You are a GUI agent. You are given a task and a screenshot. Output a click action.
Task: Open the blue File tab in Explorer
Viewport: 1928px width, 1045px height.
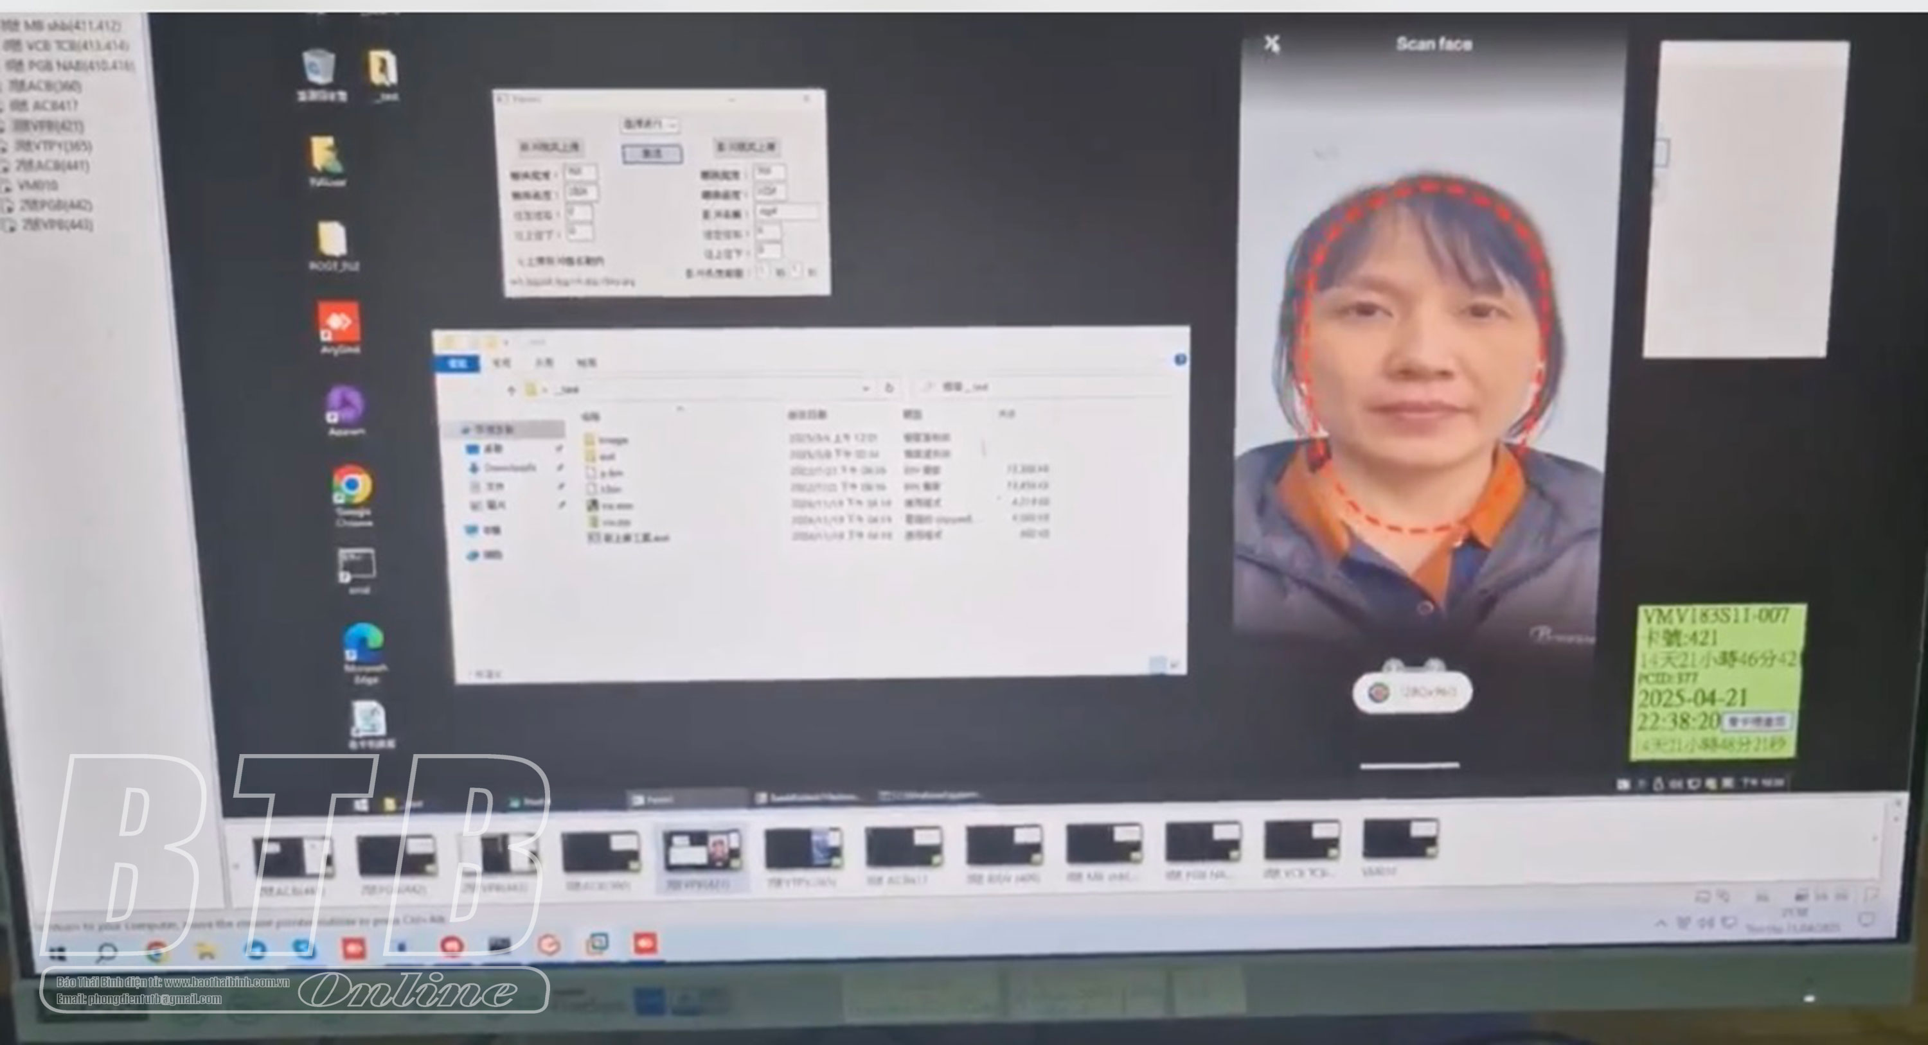[458, 363]
